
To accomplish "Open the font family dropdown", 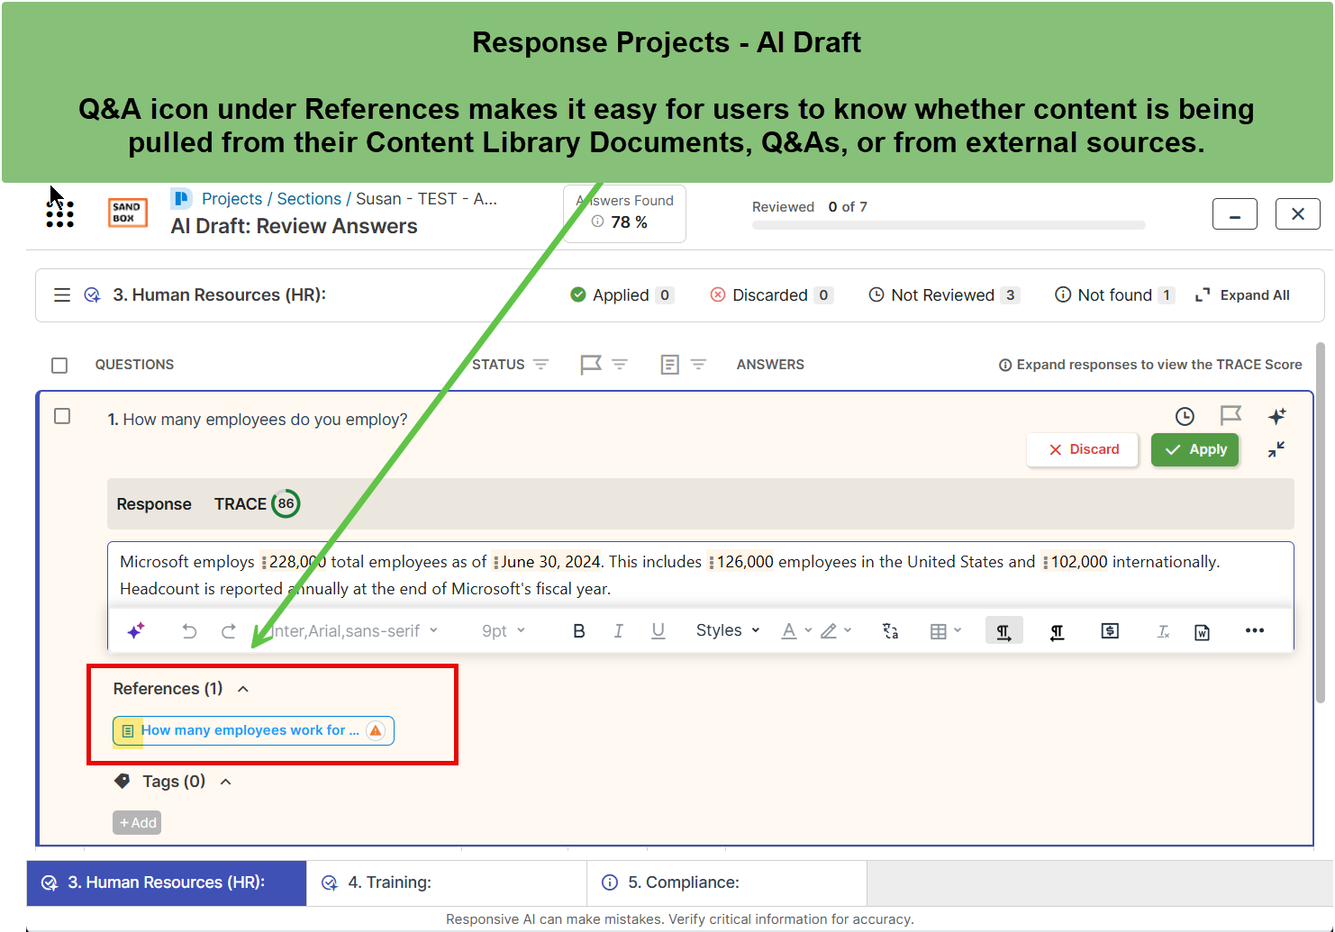I will coord(354,631).
